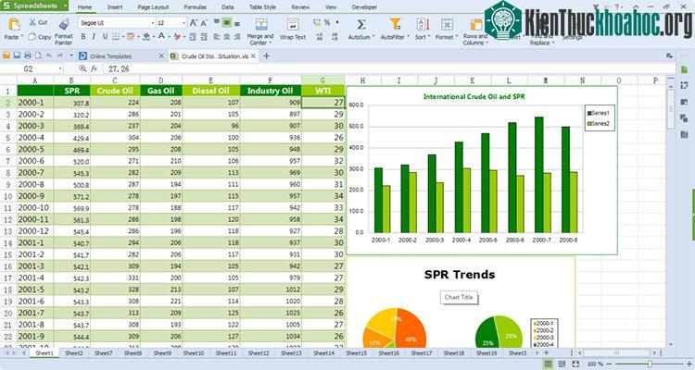
Task: Open the font size dropdown showing 12
Action: click(x=184, y=23)
